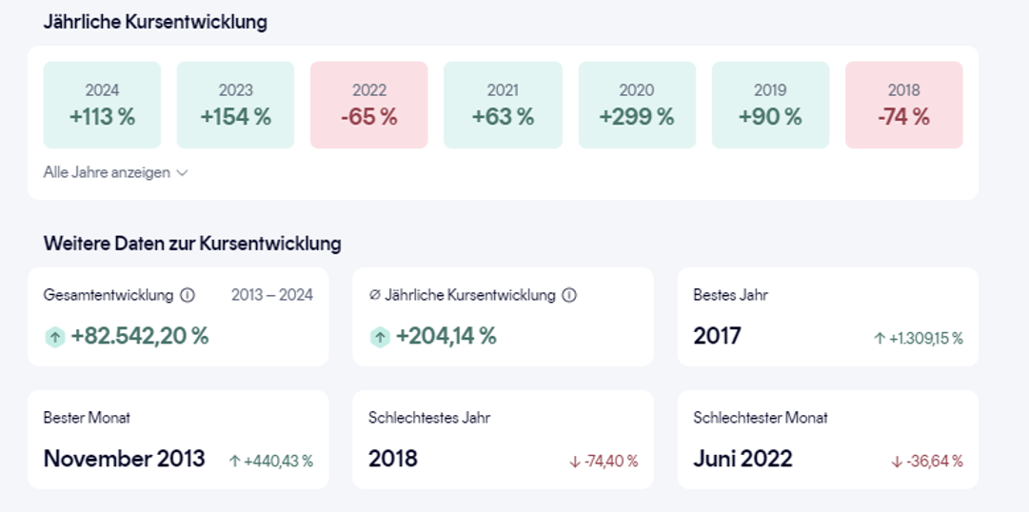The height and width of the screenshot is (512, 1029).
Task: Click up arrow next to +440,43 %
Action: (235, 461)
